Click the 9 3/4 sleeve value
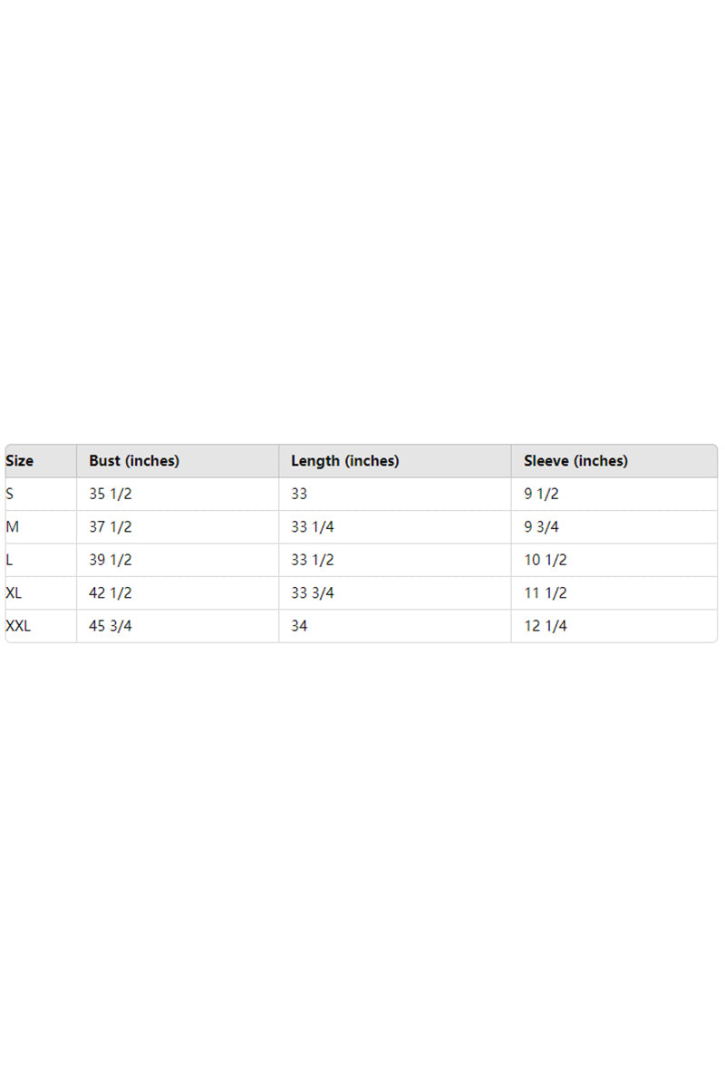 coord(541,527)
